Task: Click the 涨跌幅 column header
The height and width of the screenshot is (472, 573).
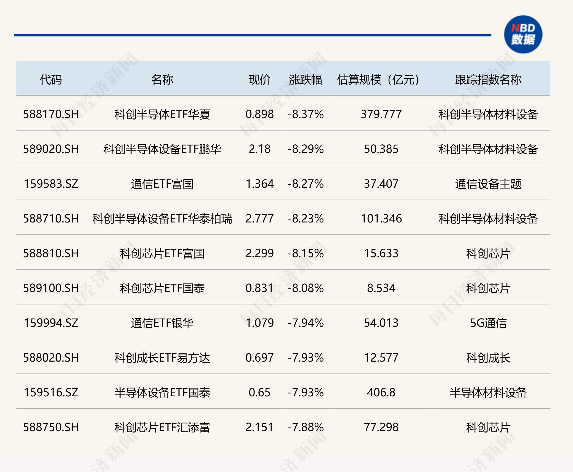Action: point(306,80)
